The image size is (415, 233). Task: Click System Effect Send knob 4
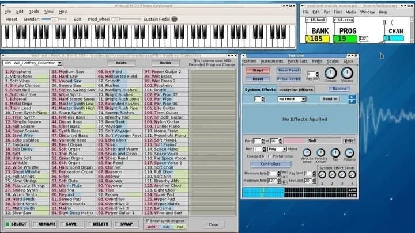click(352, 175)
